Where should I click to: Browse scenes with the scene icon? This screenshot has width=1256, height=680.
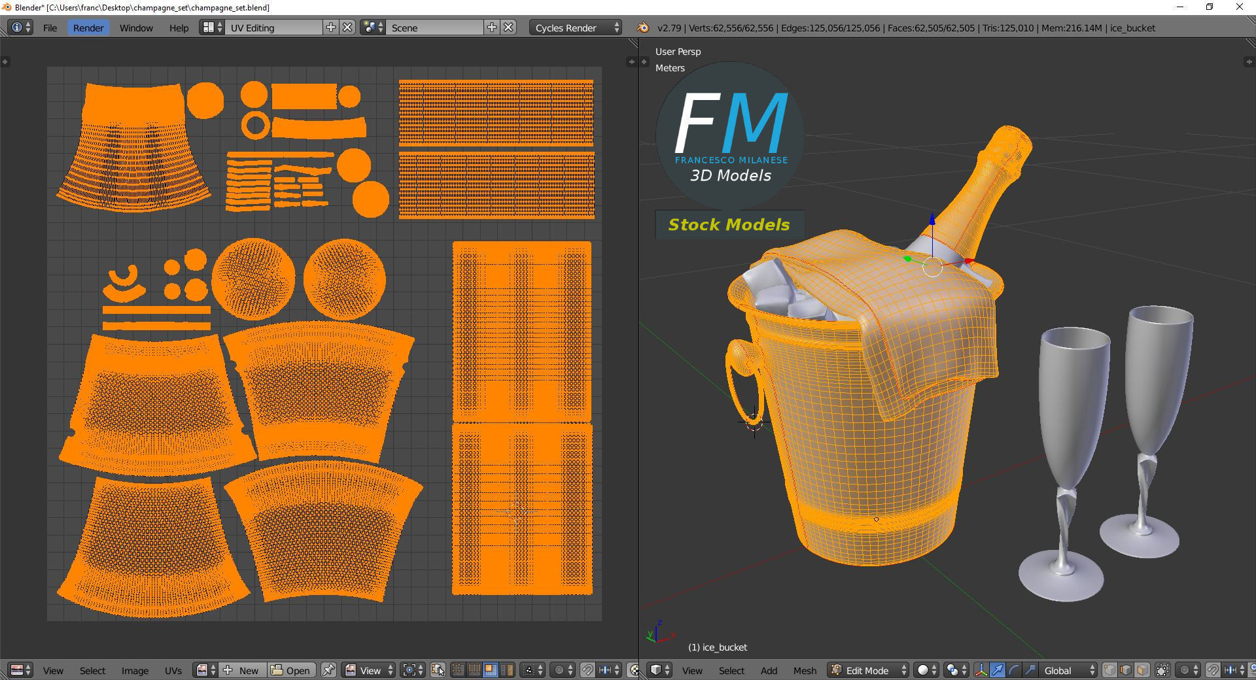pos(373,27)
